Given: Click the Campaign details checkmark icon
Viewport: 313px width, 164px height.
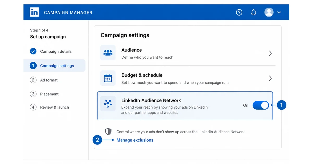Looking at the screenshot, I should click(33, 51).
